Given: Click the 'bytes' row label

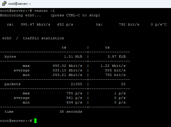Looking at the screenshot, I should pos(10,57).
